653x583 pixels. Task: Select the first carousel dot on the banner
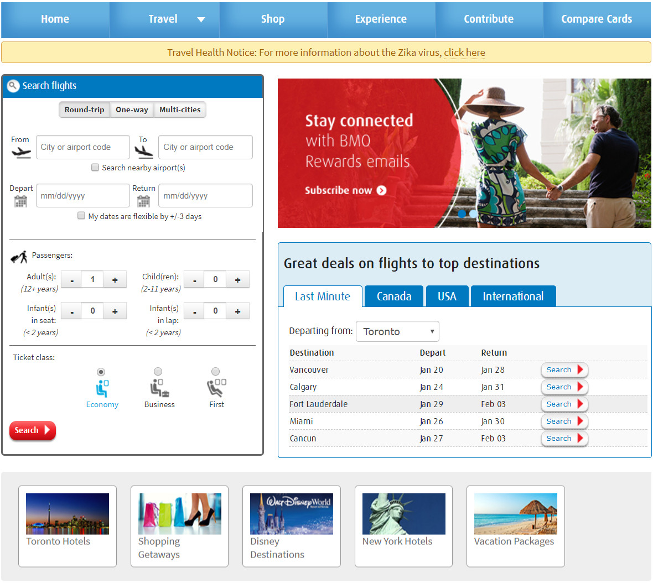pyautogui.click(x=462, y=214)
